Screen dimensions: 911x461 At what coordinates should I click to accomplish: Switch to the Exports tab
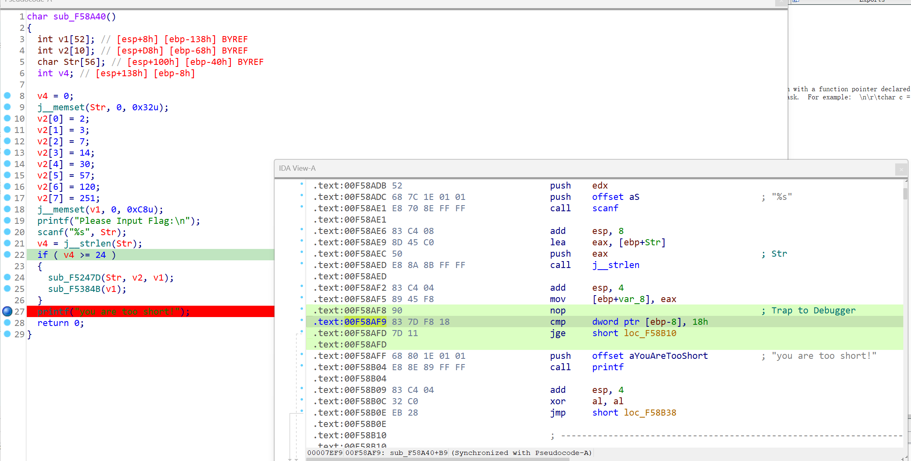tap(871, 1)
